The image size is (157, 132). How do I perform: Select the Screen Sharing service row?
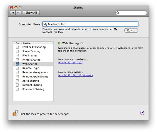33,51
